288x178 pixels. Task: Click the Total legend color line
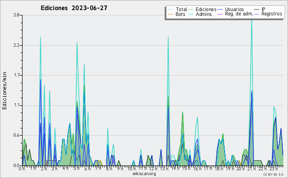(170, 10)
